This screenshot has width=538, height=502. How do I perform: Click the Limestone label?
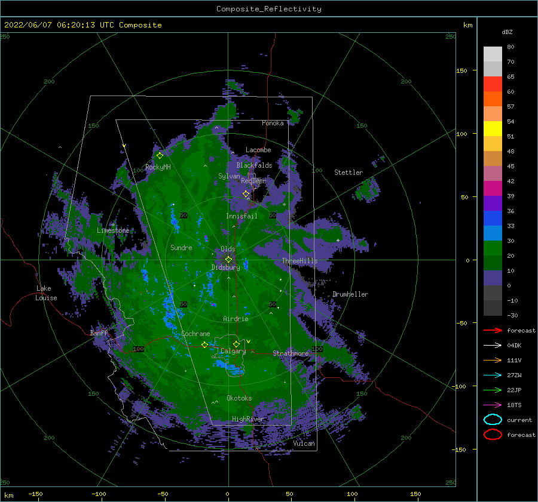(113, 230)
